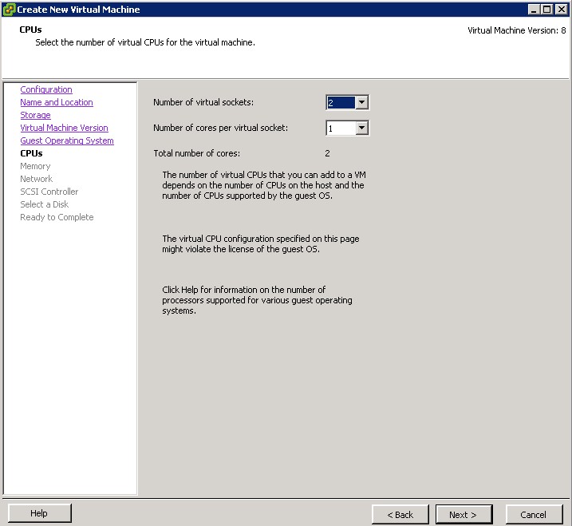Jump to the Storage step
This screenshot has height=526, width=572.
click(35, 115)
